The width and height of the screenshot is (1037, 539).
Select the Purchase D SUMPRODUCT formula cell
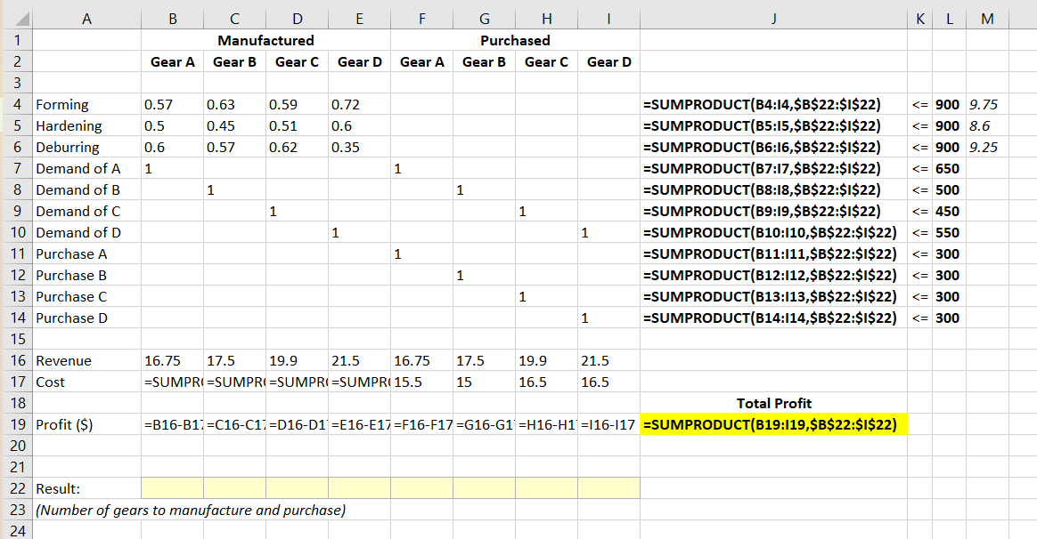[x=773, y=318]
